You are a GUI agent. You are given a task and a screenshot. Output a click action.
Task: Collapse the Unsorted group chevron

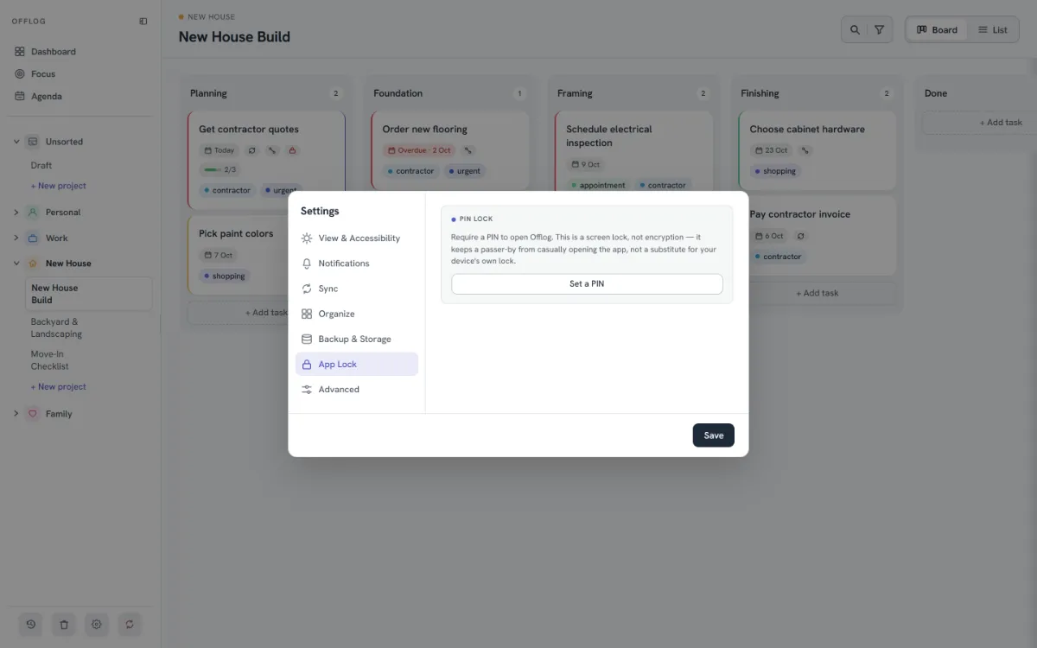click(16, 142)
